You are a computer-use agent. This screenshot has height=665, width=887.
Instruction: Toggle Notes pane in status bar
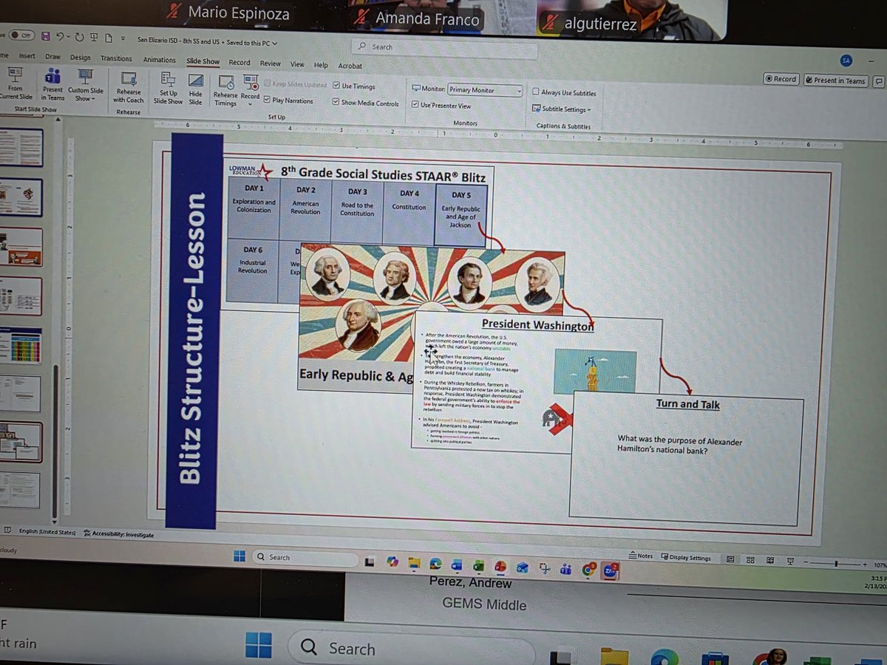(x=640, y=556)
